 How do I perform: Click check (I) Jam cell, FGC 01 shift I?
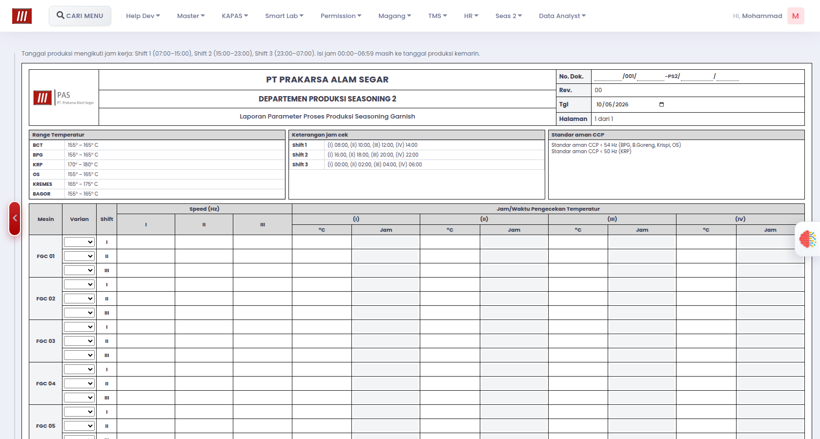[x=386, y=242]
